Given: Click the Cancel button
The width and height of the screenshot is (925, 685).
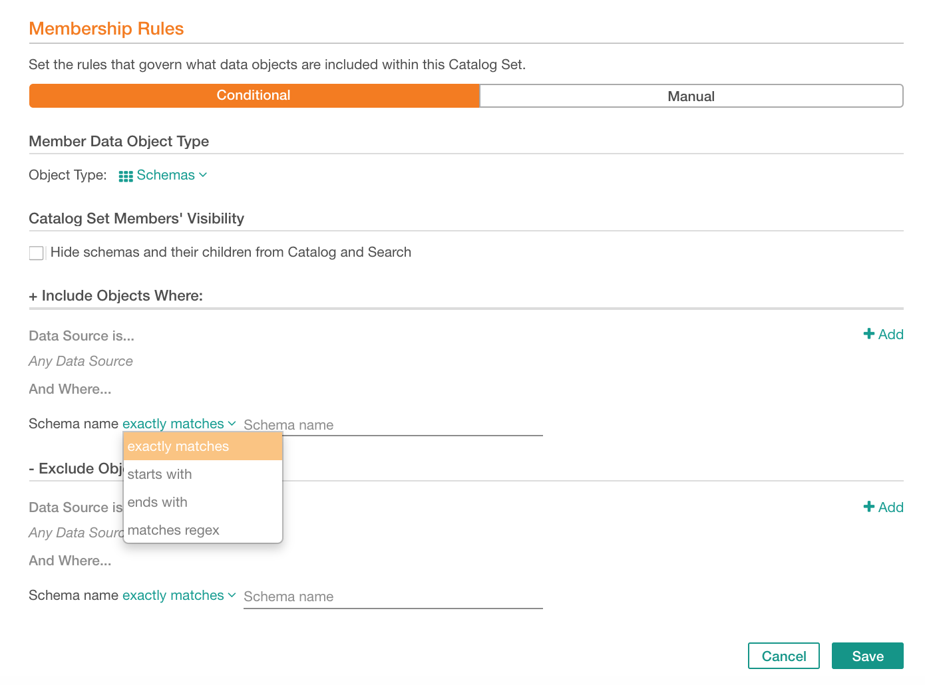Looking at the screenshot, I should (x=784, y=656).
